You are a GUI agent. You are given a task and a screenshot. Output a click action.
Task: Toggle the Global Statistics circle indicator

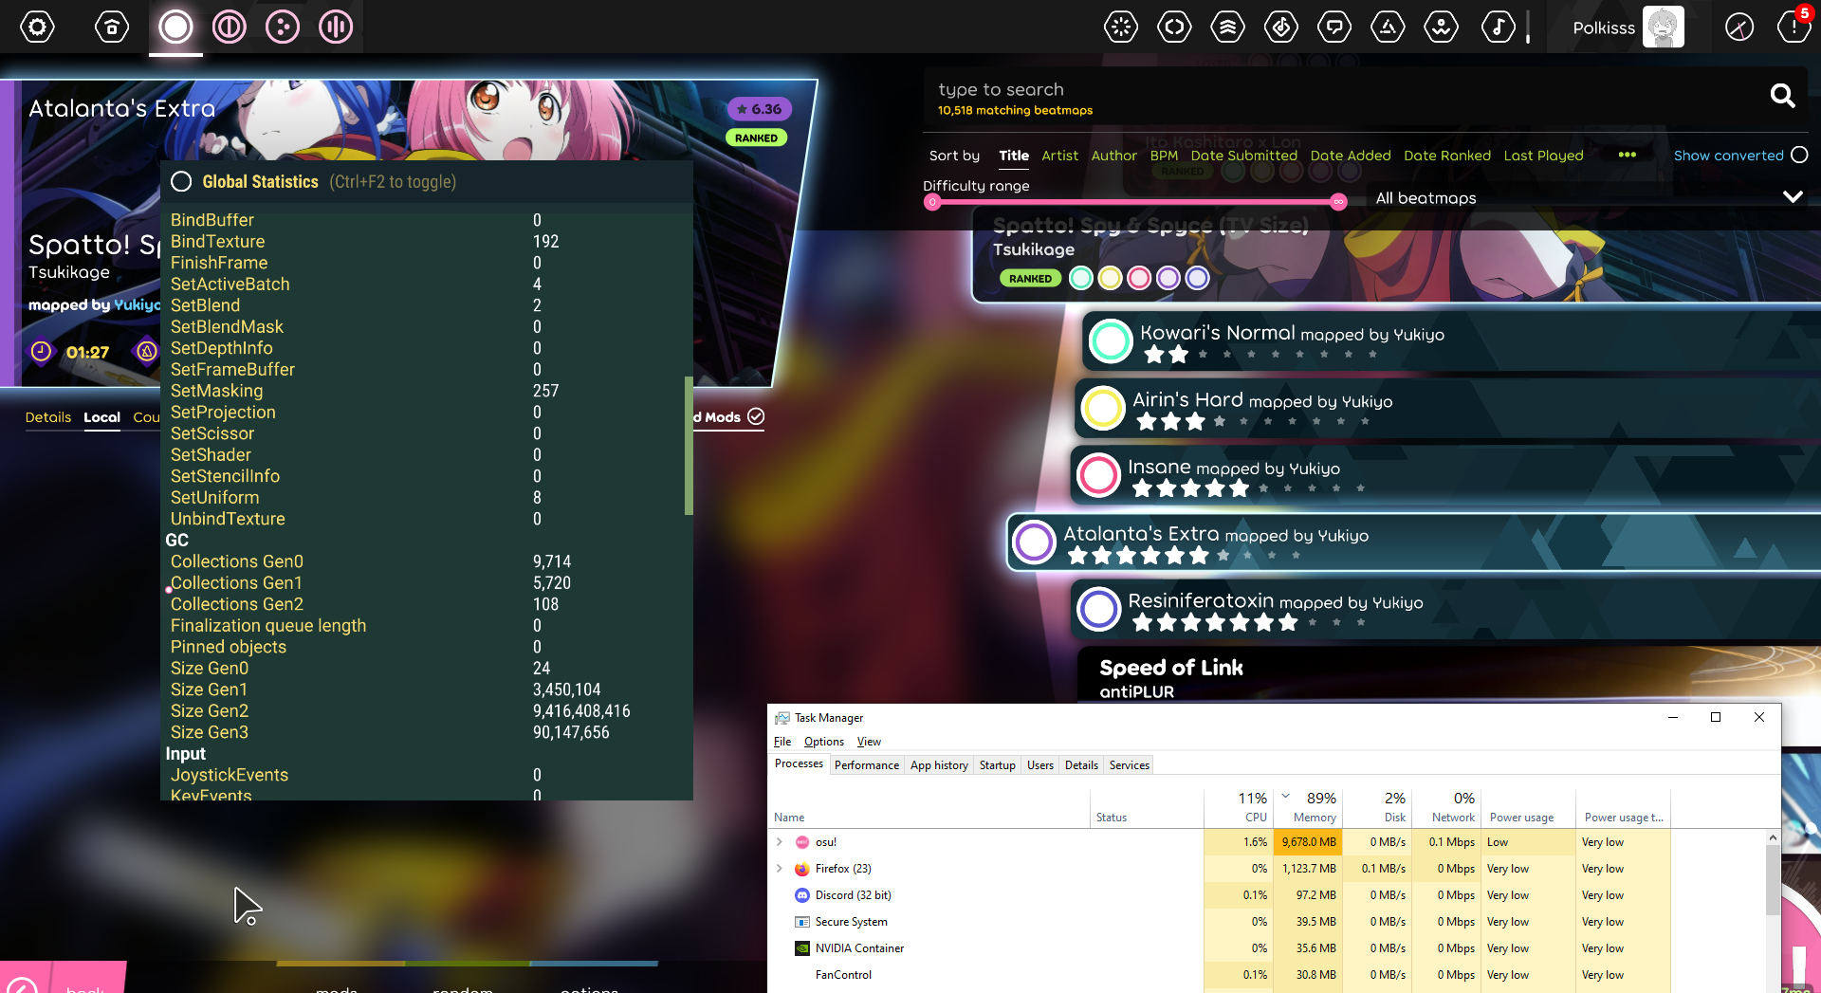coord(181,181)
